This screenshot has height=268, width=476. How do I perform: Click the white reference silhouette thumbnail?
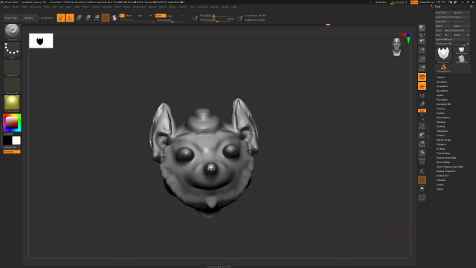41,41
